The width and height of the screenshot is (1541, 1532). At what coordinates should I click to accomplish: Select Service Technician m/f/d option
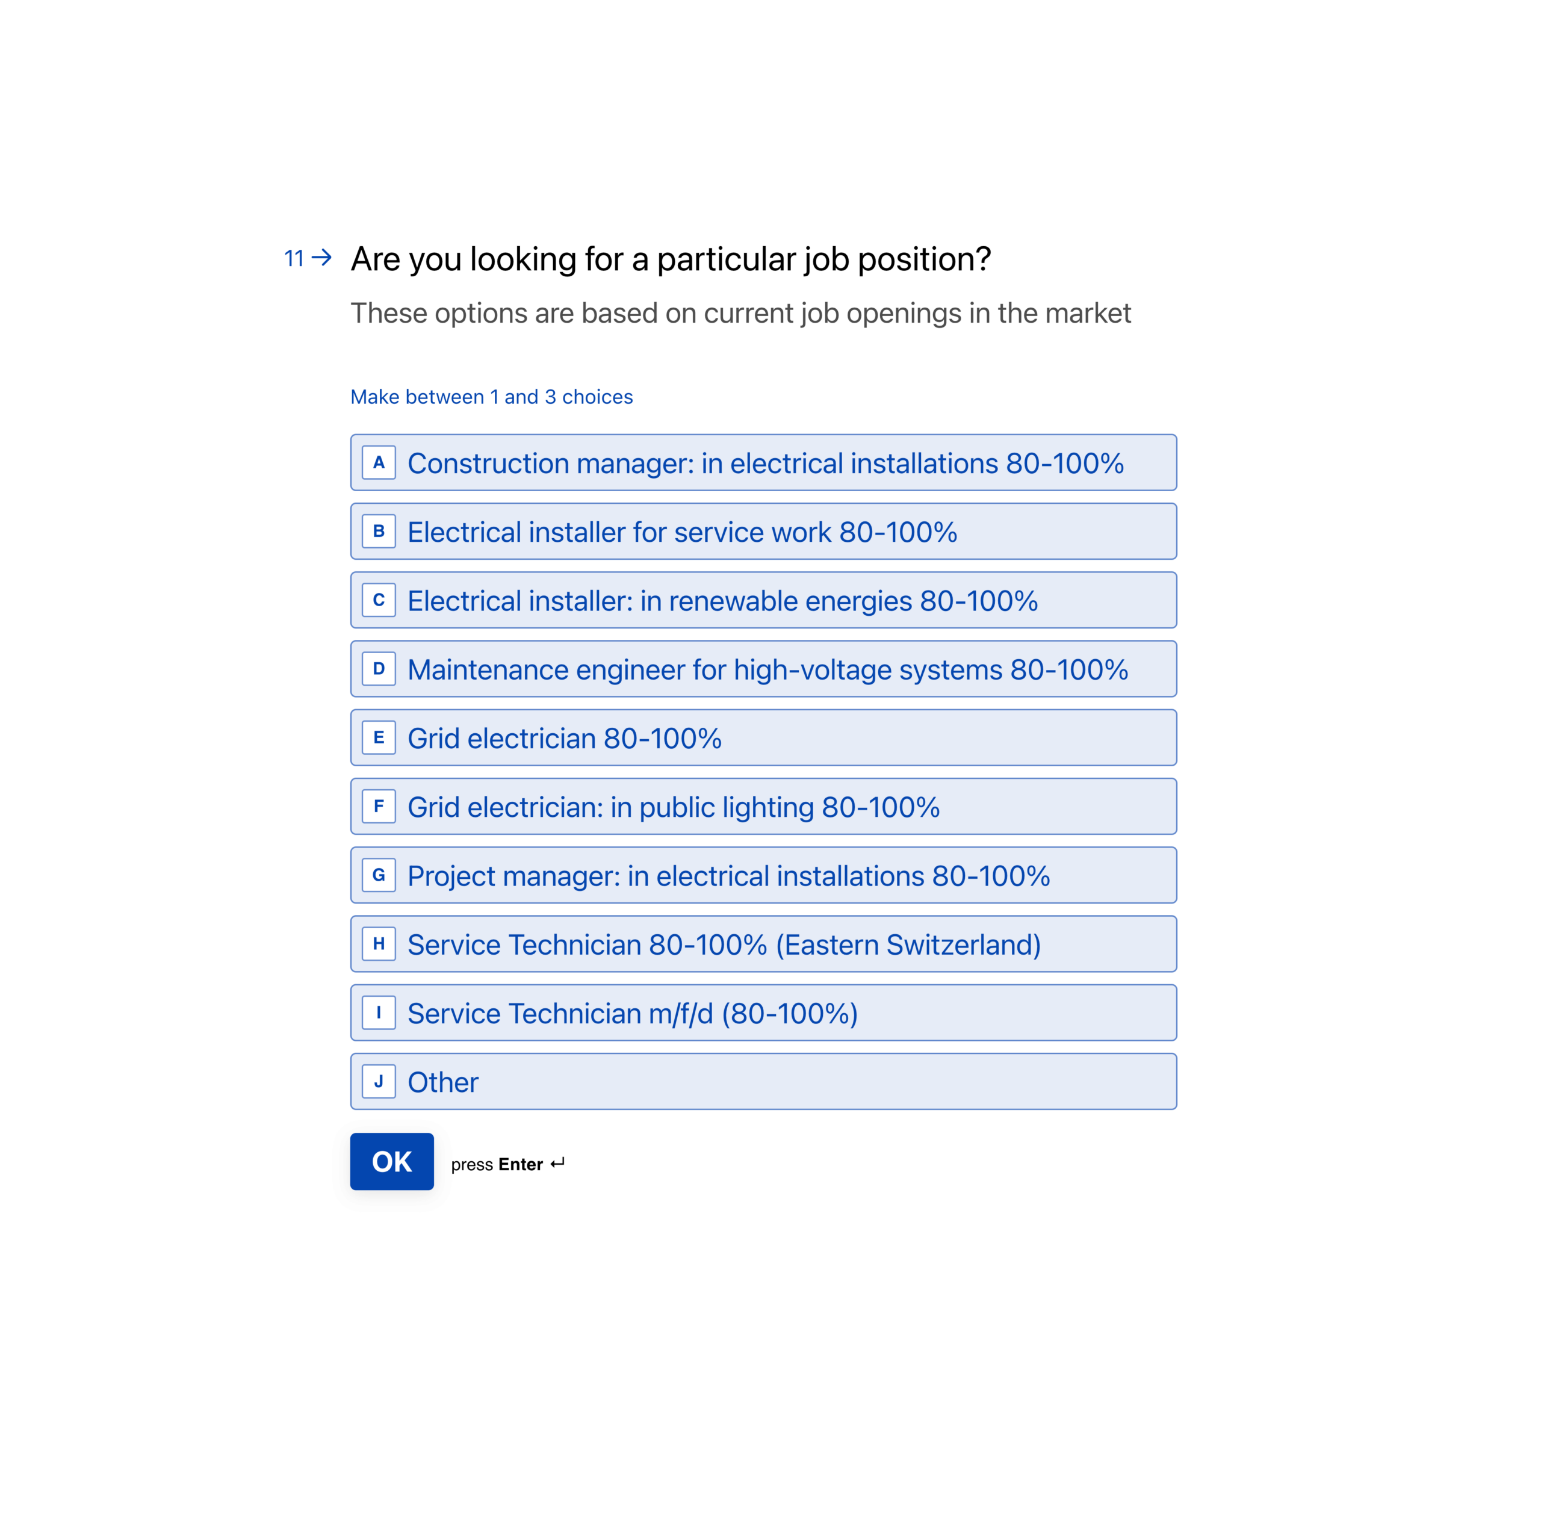[764, 1013]
